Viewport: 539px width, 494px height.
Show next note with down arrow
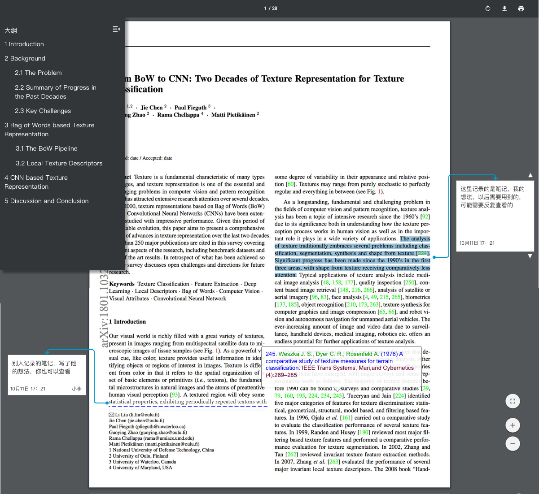[x=530, y=256]
